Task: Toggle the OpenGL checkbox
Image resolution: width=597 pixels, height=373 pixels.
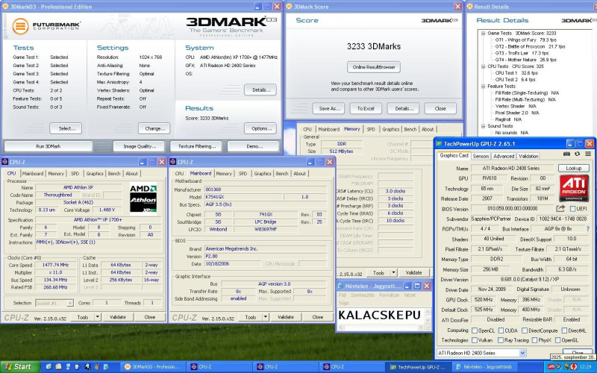Action: tap(557, 340)
